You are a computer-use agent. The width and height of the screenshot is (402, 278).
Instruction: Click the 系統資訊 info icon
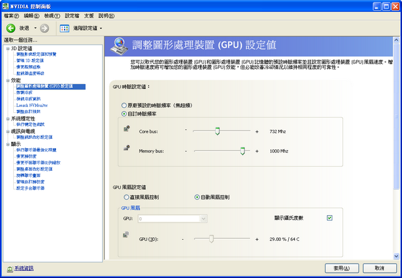coord(10,269)
